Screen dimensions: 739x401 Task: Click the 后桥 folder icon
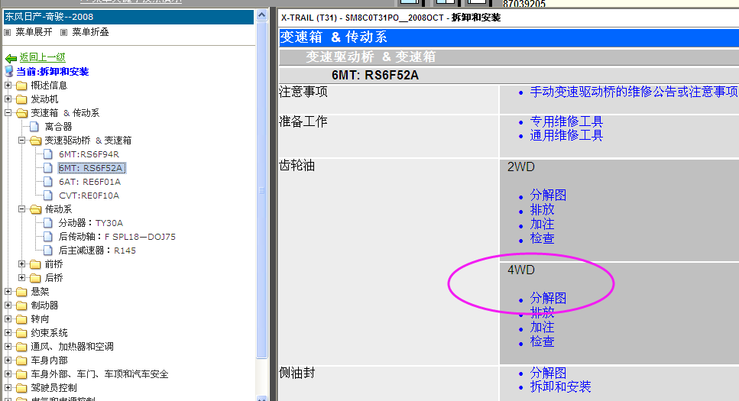pos(35,278)
